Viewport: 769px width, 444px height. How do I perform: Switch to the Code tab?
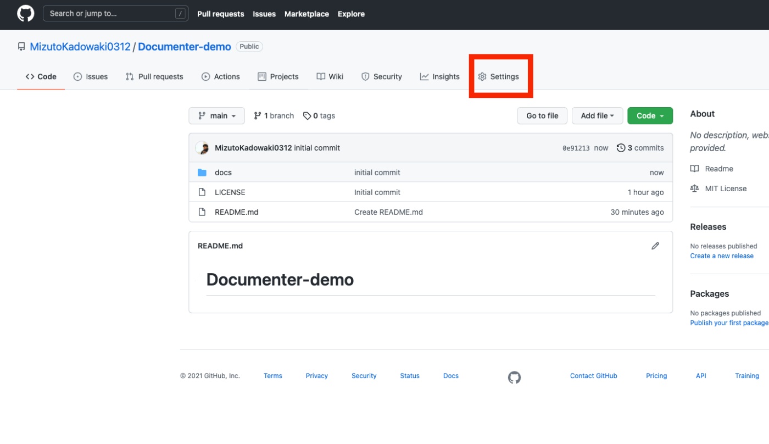[x=41, y=76]
